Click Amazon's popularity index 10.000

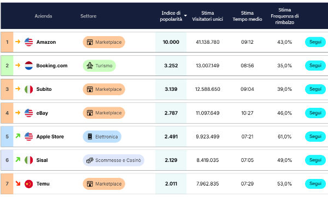[171, 42]
